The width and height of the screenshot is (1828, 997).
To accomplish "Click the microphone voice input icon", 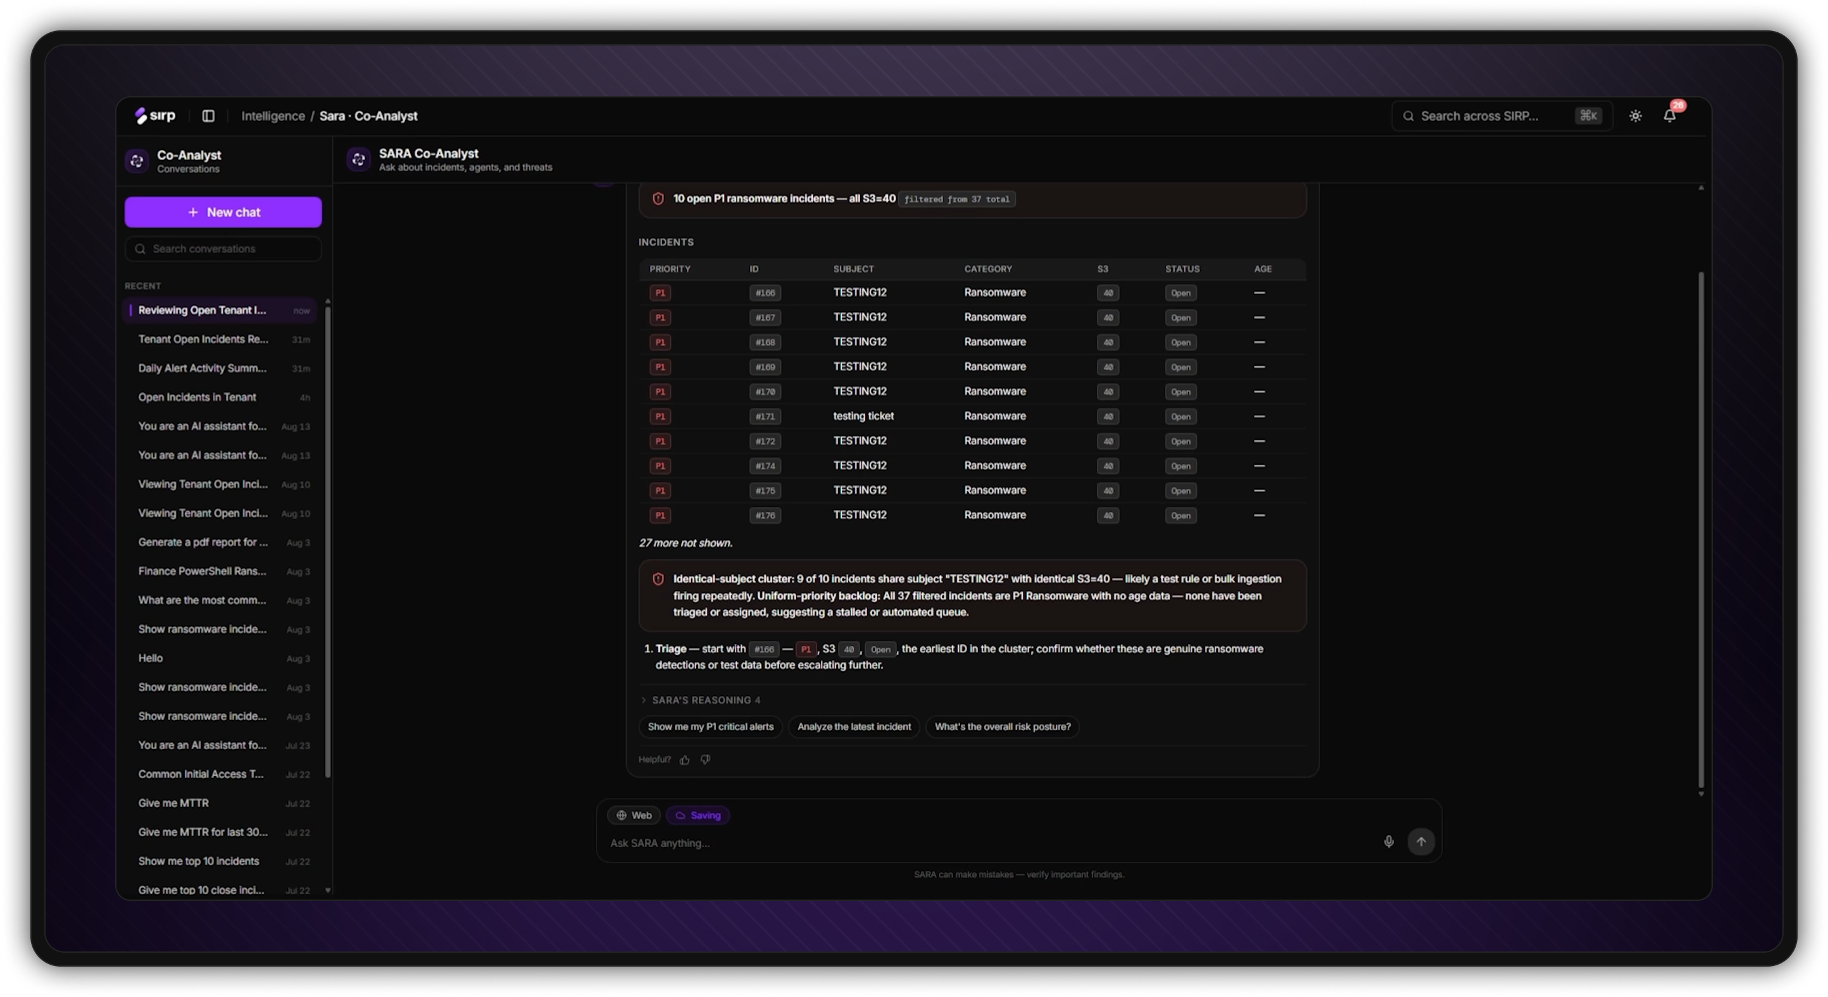I will tap(1388, 842).
